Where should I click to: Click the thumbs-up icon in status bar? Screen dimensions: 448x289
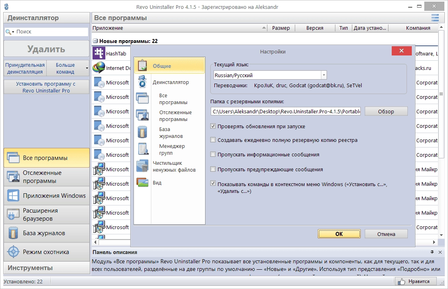[401, 281]
